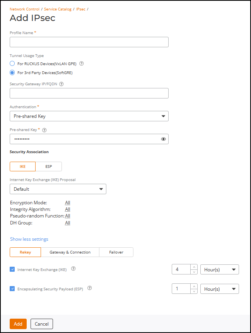Expand the IKE Proposal dropdown

coord(58,189)
